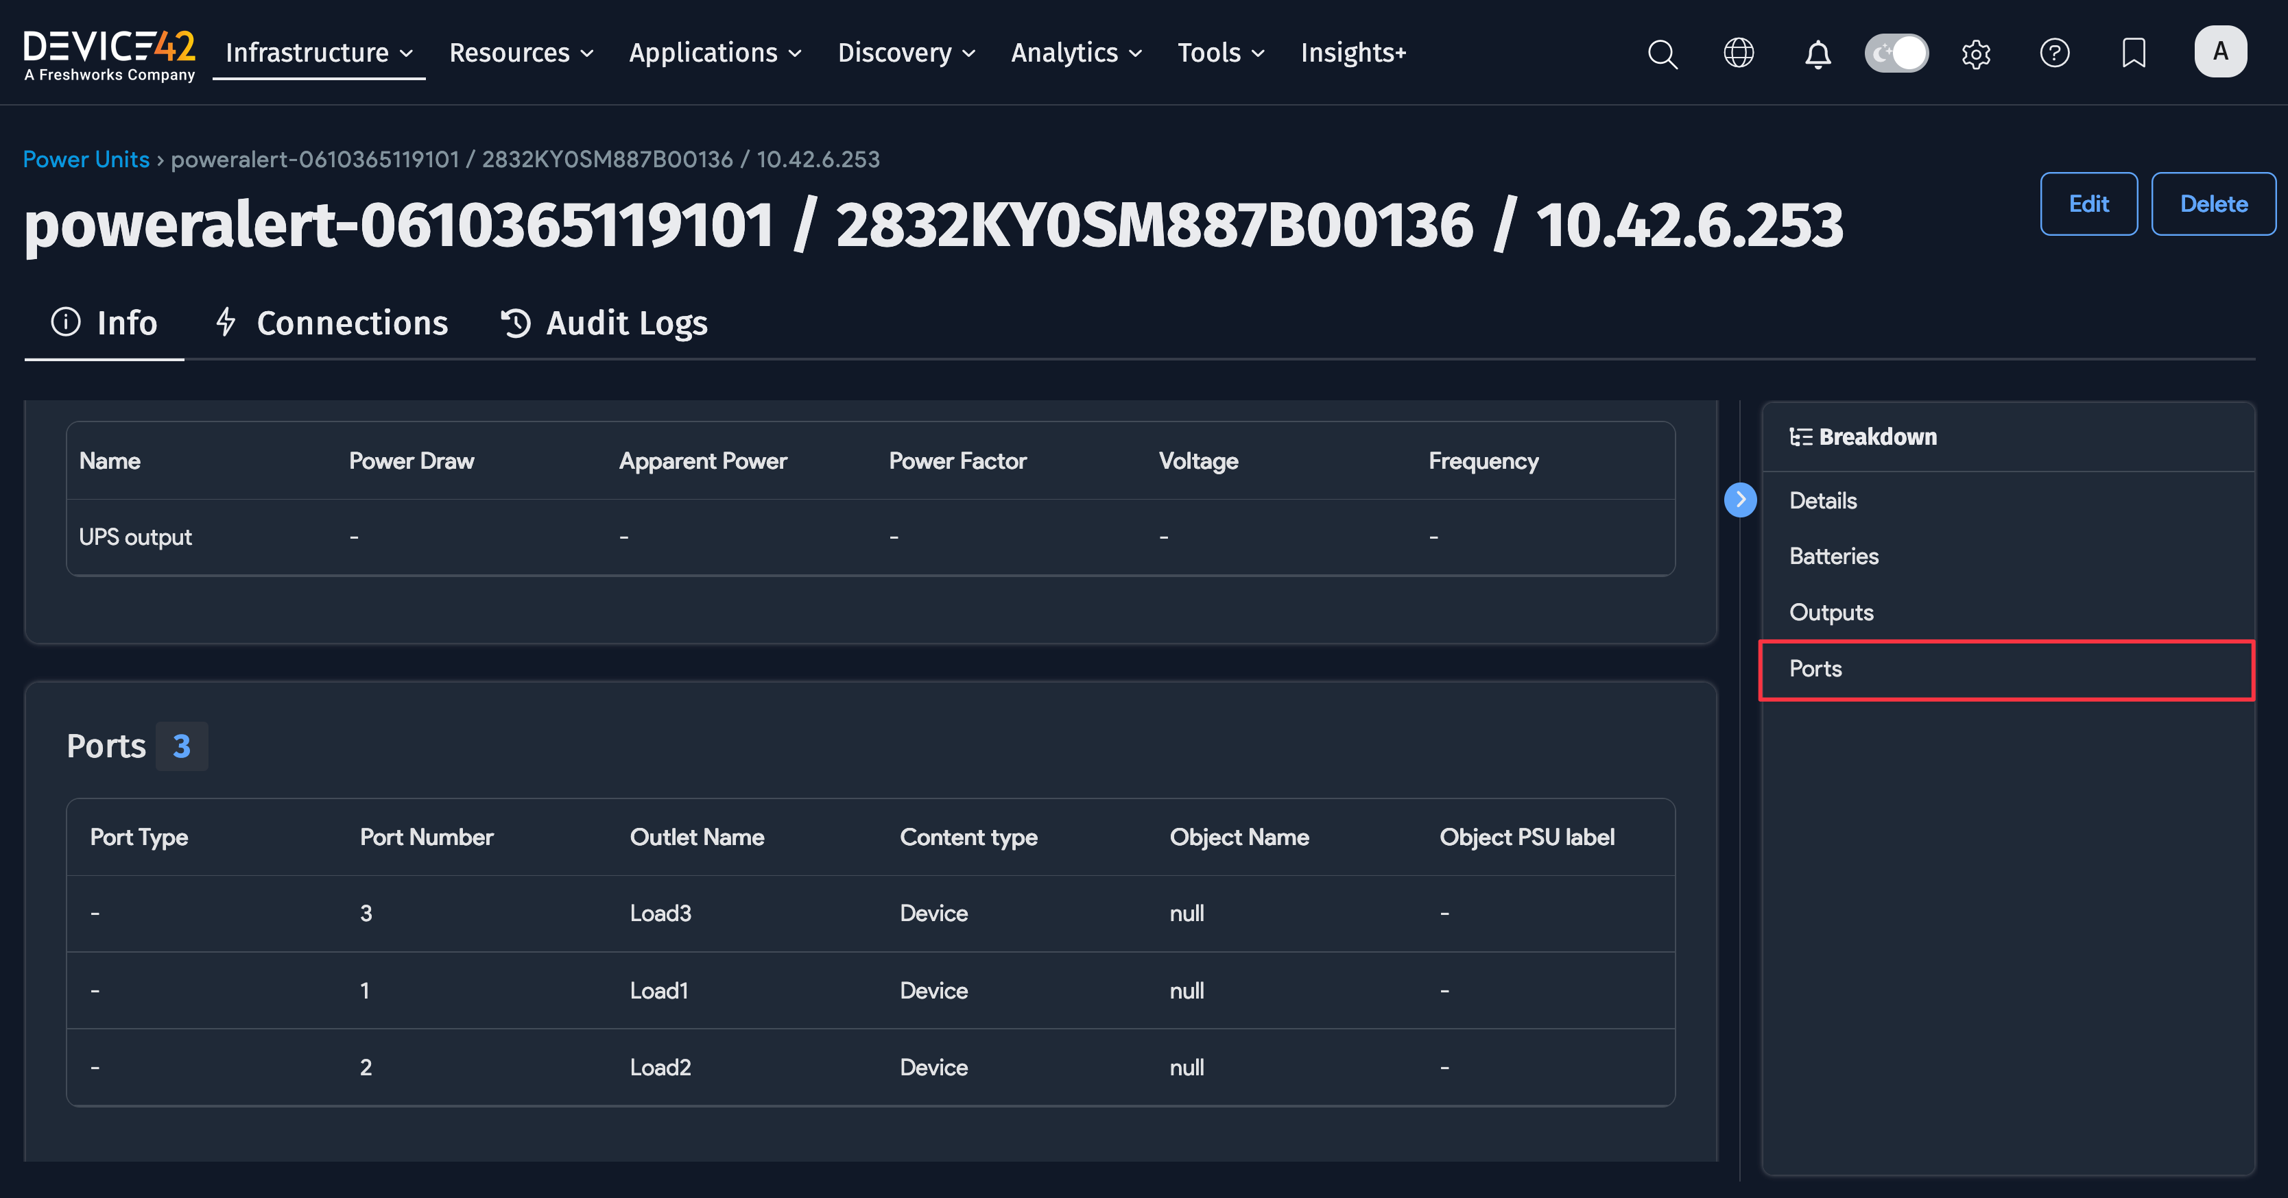
Task: Click the search magnifier icon
Action: click(x=1662, y=53)
